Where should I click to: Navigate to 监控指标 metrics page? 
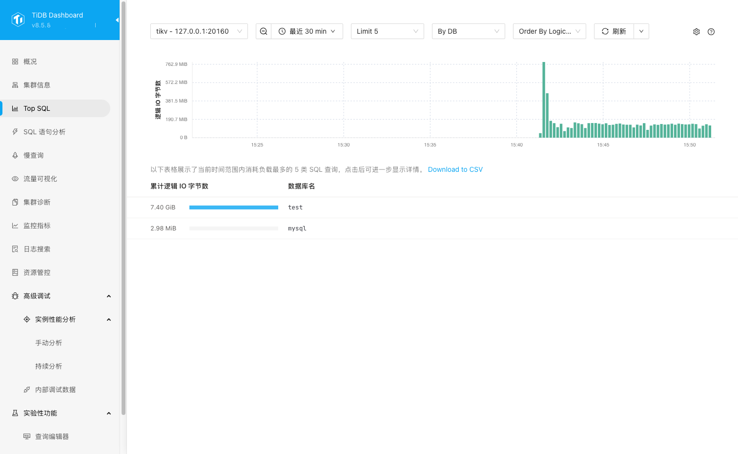tap(36, 225)
